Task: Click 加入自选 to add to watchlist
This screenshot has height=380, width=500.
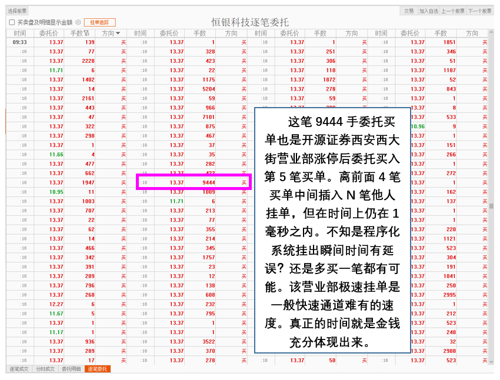Action: coord(428,11)
